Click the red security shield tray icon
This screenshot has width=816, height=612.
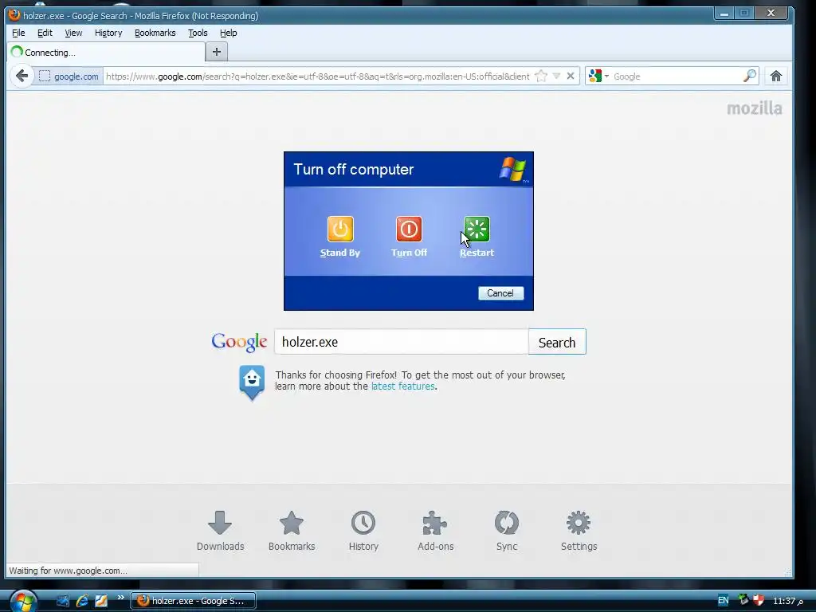point(759,600)
